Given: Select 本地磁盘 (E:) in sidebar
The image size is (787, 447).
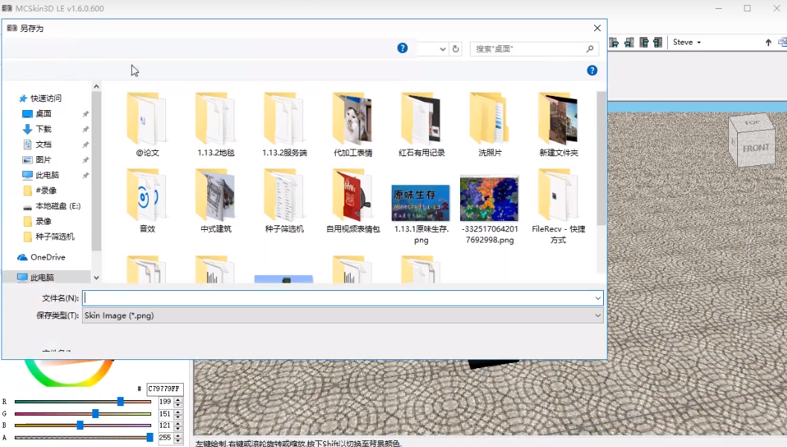Looking at the screenshot, I should (57, 206).
